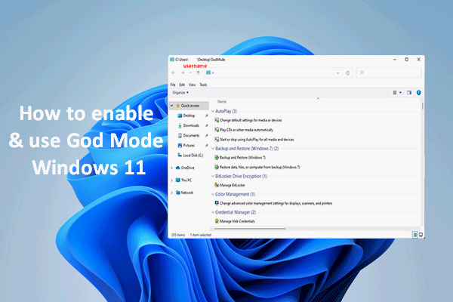The image size is (453, 302).
Task: Open the recent locations dropdown arrow
Action: pos(191,72)
